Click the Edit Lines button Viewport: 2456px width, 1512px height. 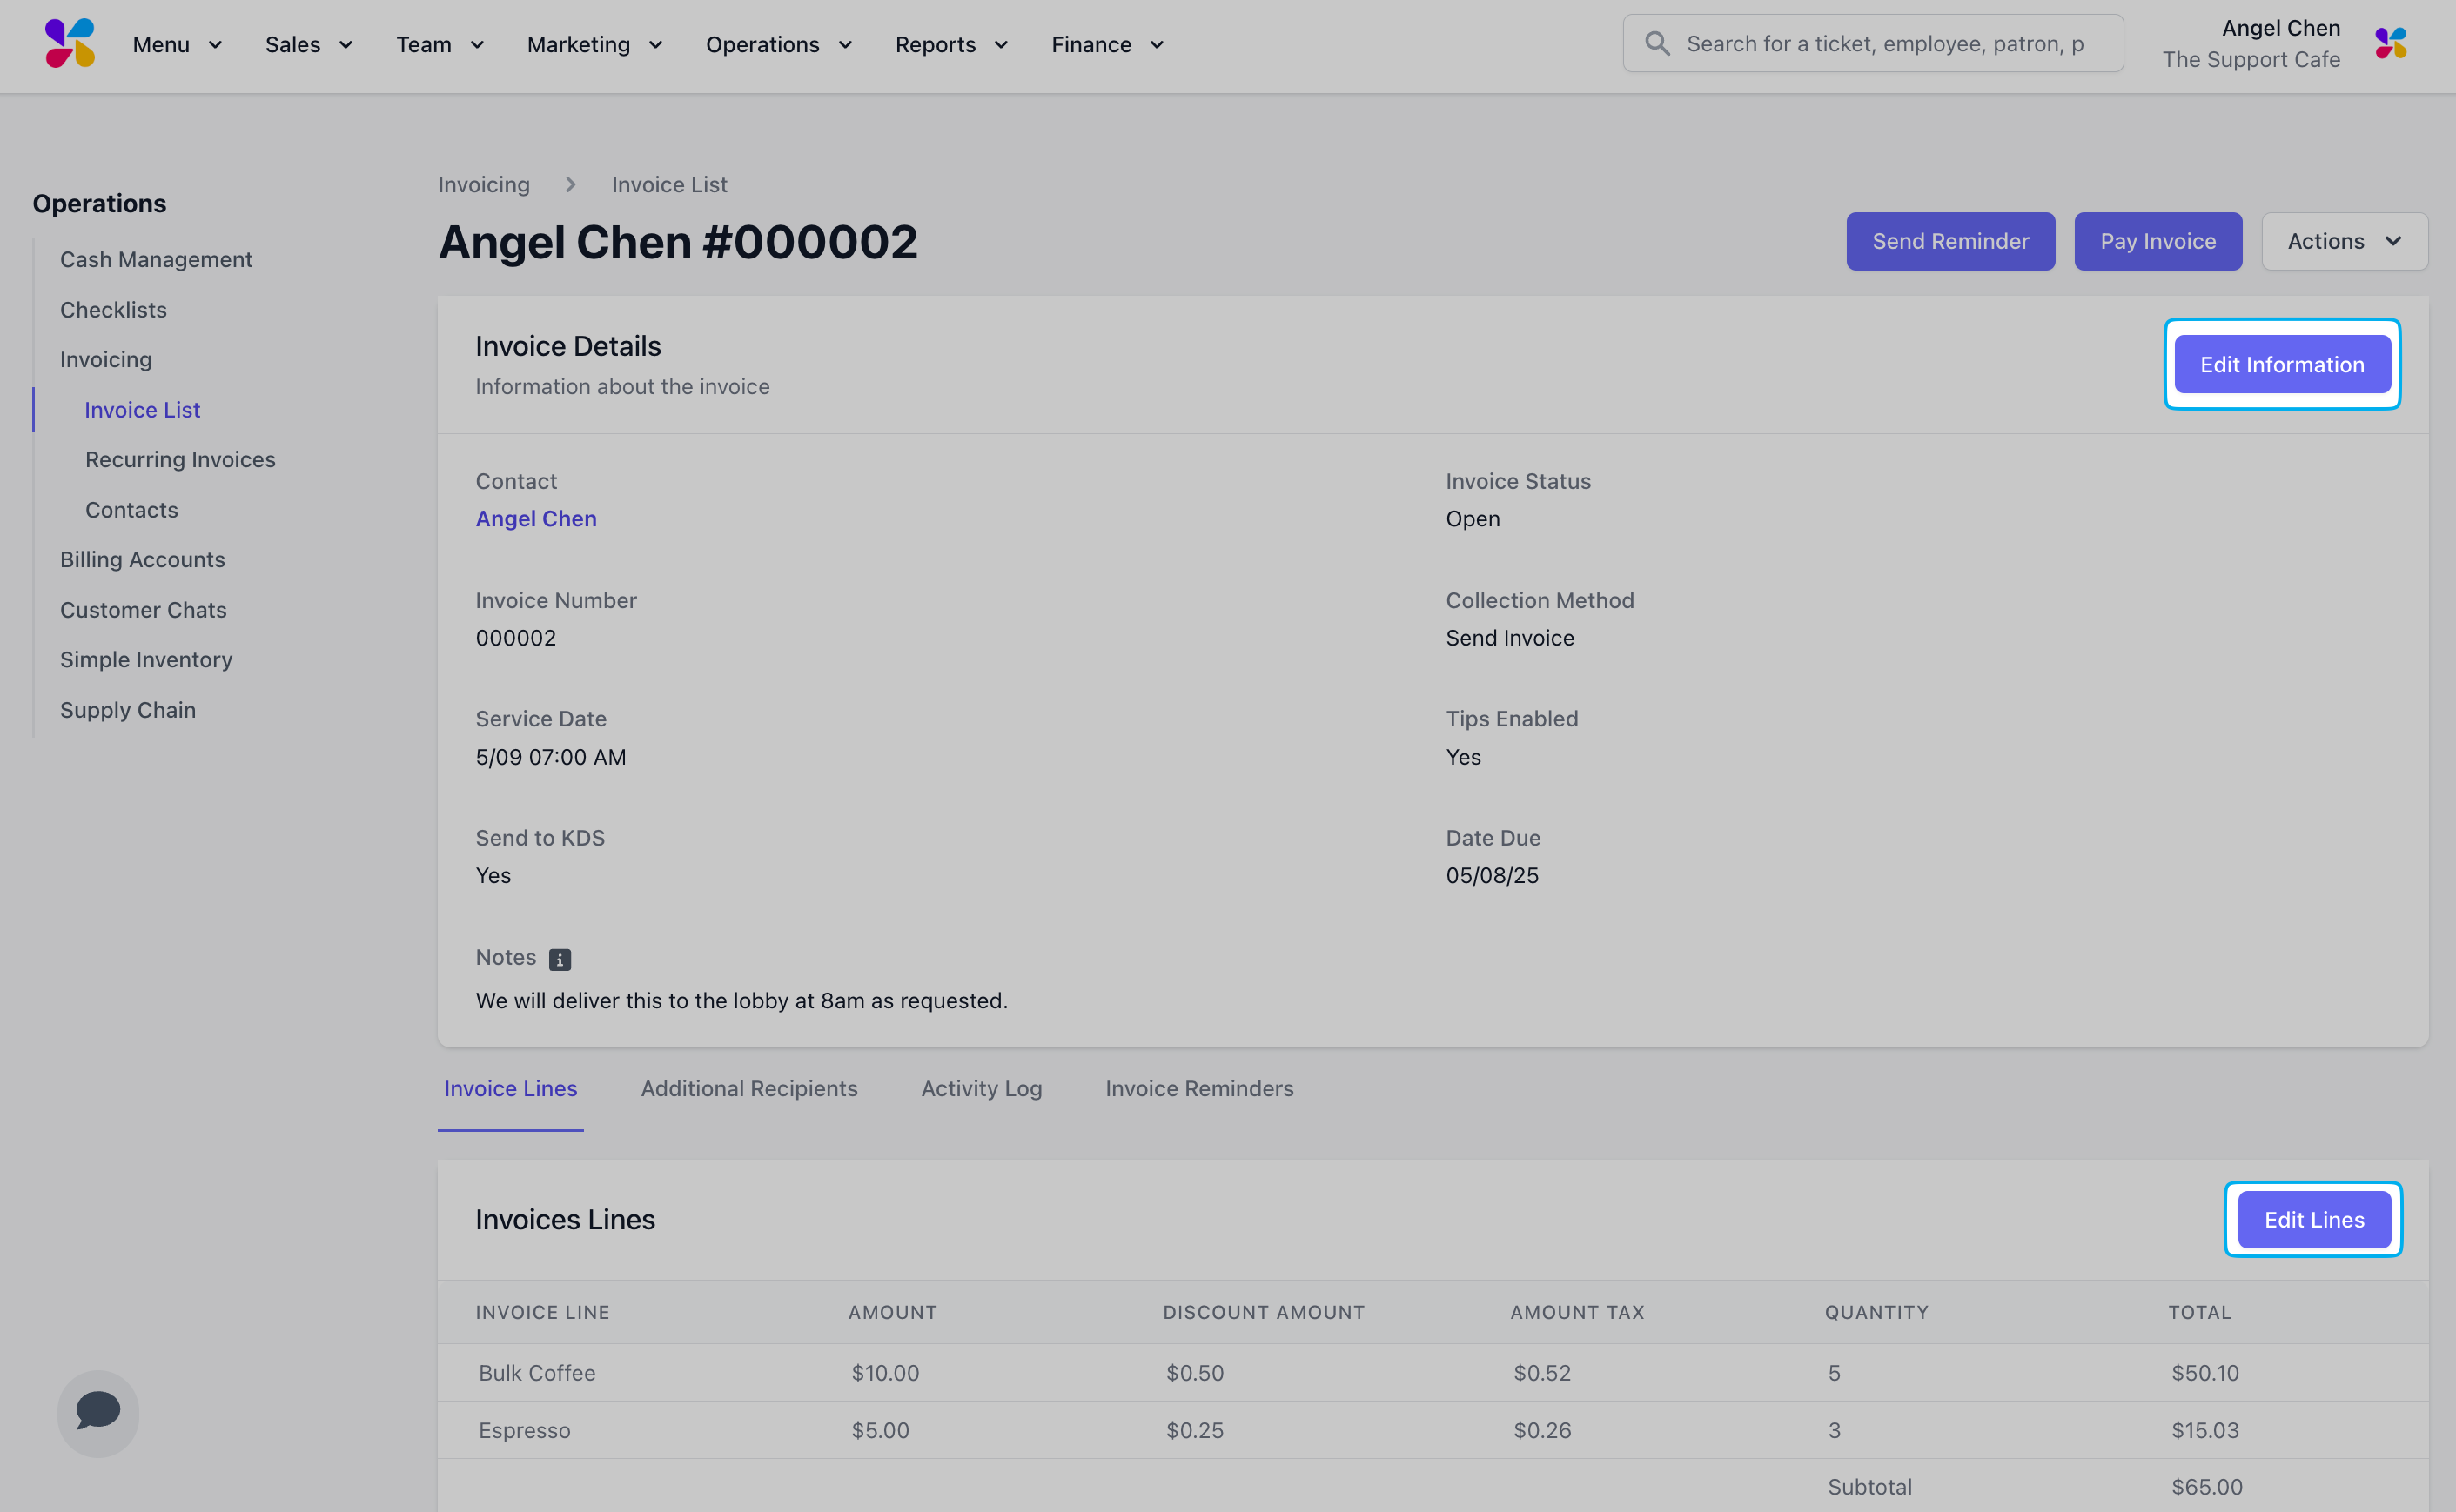2313,1220
